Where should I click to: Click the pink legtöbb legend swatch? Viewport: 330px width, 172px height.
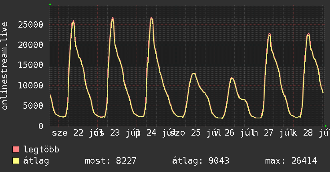16,150
